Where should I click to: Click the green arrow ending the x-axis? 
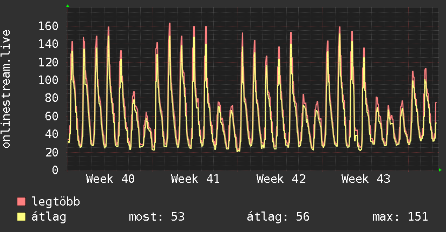pyautogui.click(x=440, y=170)
